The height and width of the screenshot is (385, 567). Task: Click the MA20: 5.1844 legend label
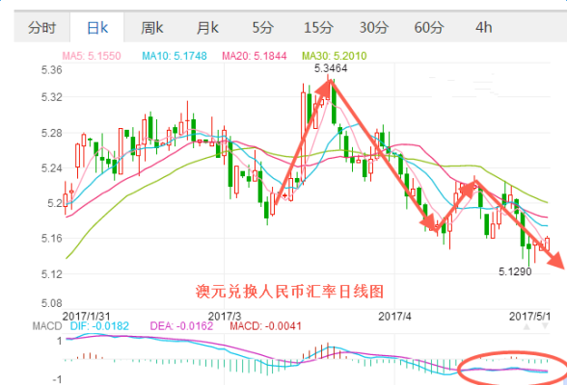click(255, 56)
